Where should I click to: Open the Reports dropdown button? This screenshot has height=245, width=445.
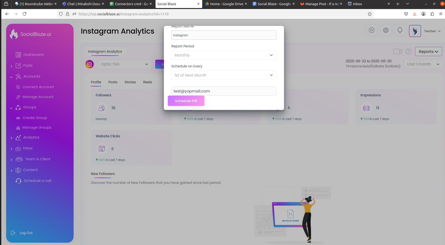click(428, 51)
